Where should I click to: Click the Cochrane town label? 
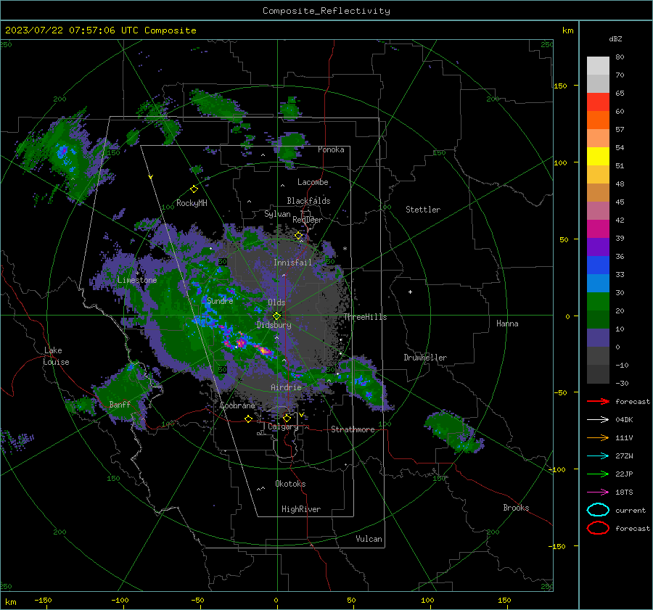click(x=237, y=405)
